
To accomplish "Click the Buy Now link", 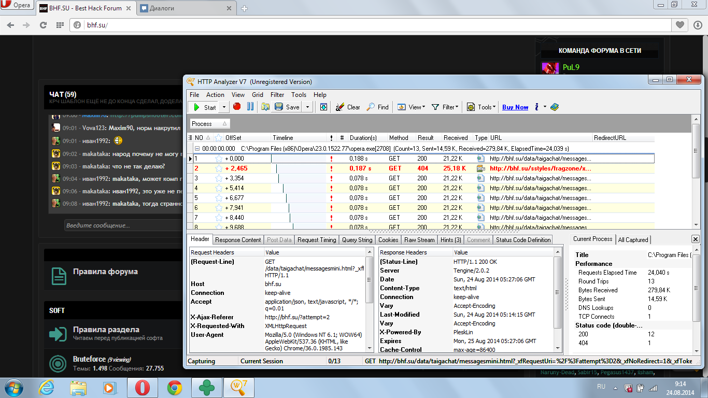I will point(515,107).
